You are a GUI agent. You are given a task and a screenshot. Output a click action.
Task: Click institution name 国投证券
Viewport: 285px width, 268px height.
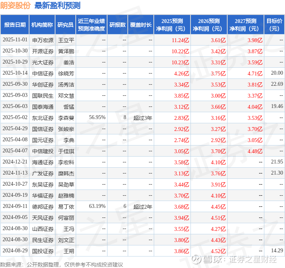[43, 251]
